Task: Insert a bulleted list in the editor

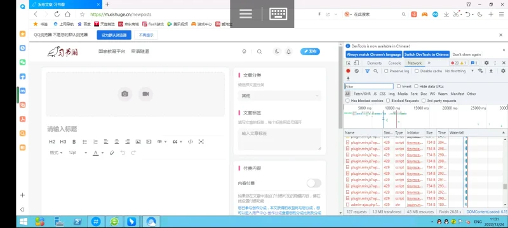Action: tap(85, 142)
